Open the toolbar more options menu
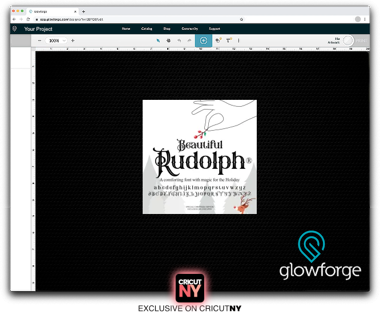The width and height of the screenshot is (380, 315). pos(238,41)
